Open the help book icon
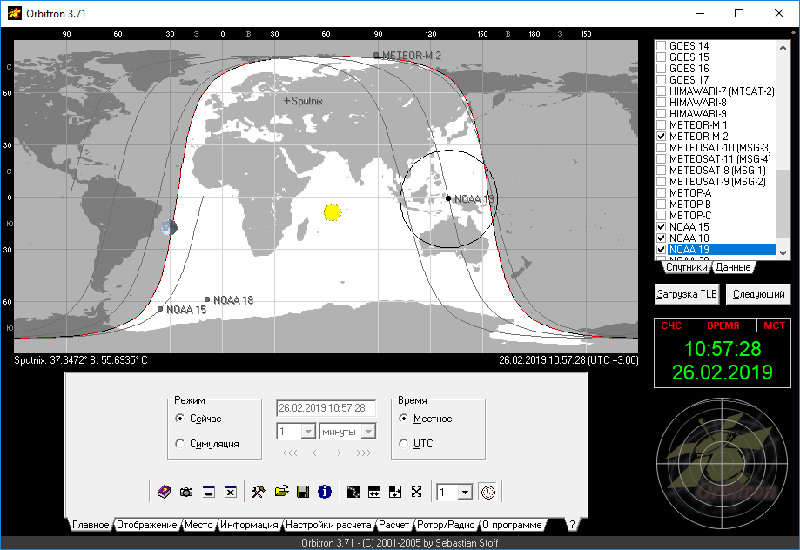 click(x=165, y=492)
